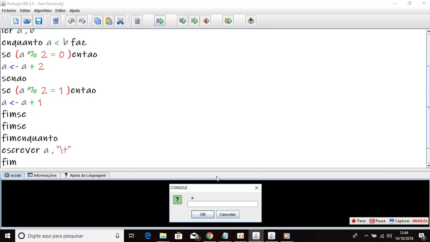
Task: Show hidden system tray icons
Action: pos(366,236)
